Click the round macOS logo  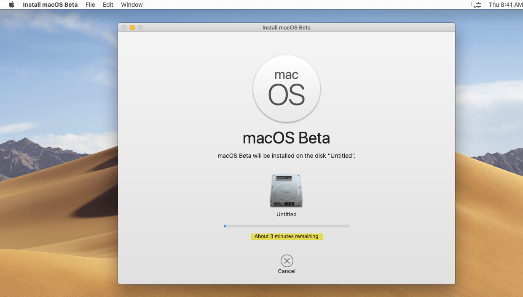(x=287, y=89)
